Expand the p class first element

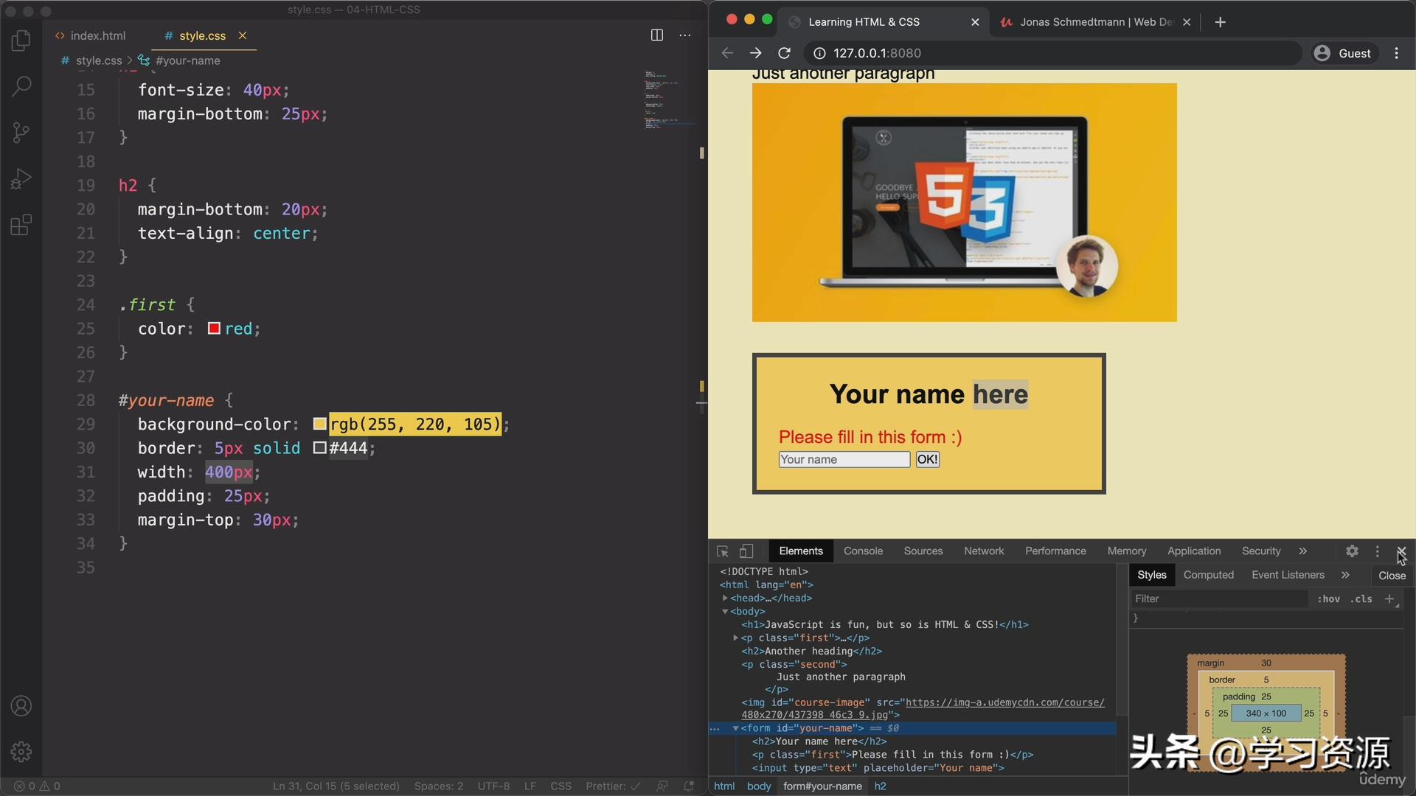[735, 638]
